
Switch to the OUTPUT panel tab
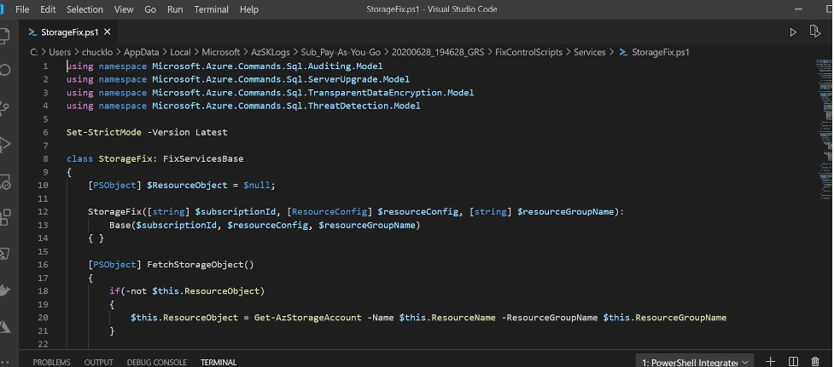pos(98,362)
